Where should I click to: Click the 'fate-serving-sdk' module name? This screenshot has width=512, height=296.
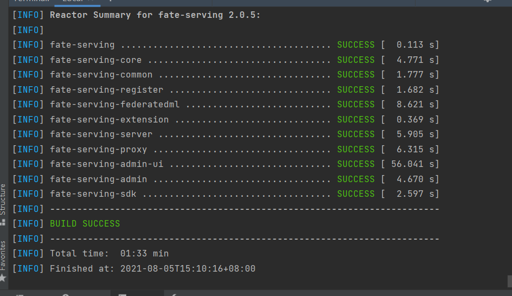(93, 194)
